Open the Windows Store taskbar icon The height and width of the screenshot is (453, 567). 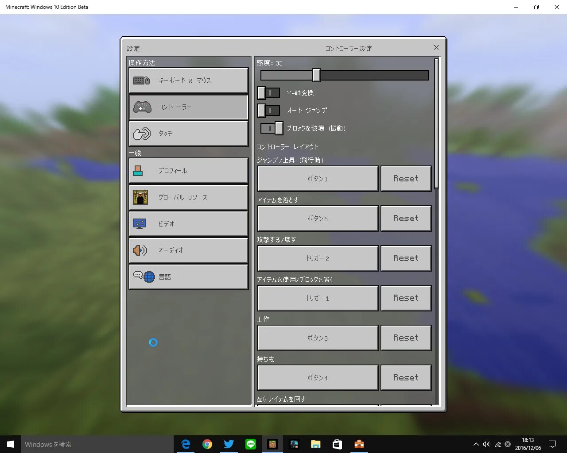(337, 444)
